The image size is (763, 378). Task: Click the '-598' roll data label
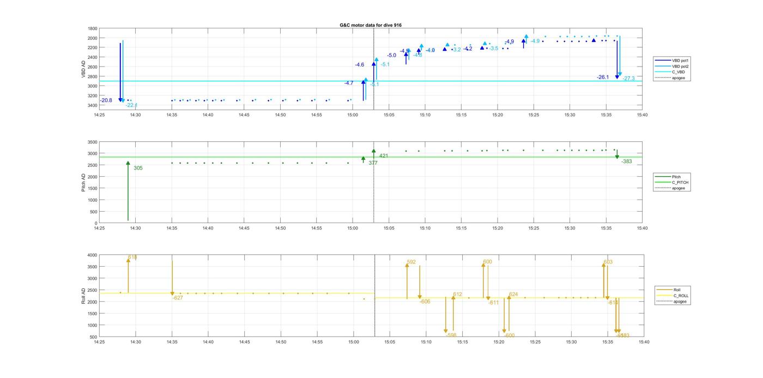click(451, 335)
